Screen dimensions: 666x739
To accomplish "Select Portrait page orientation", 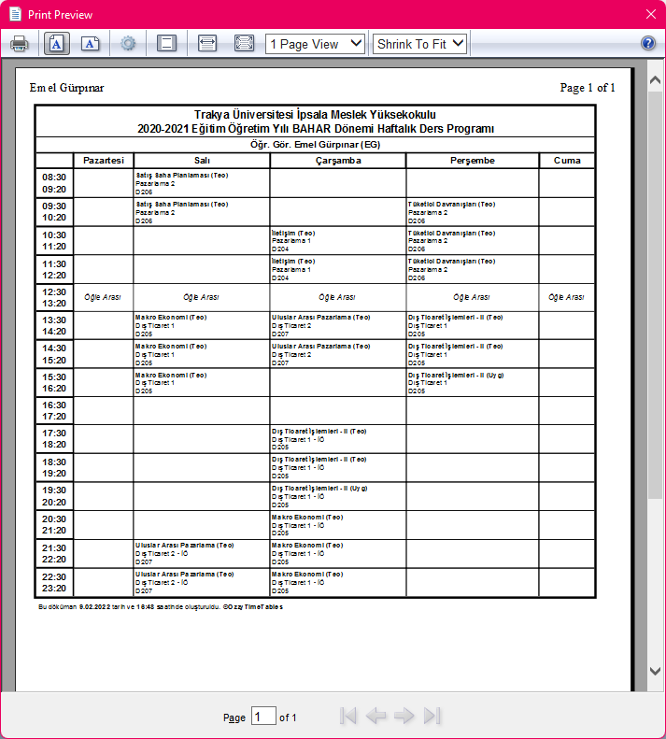I will [55, 44].
